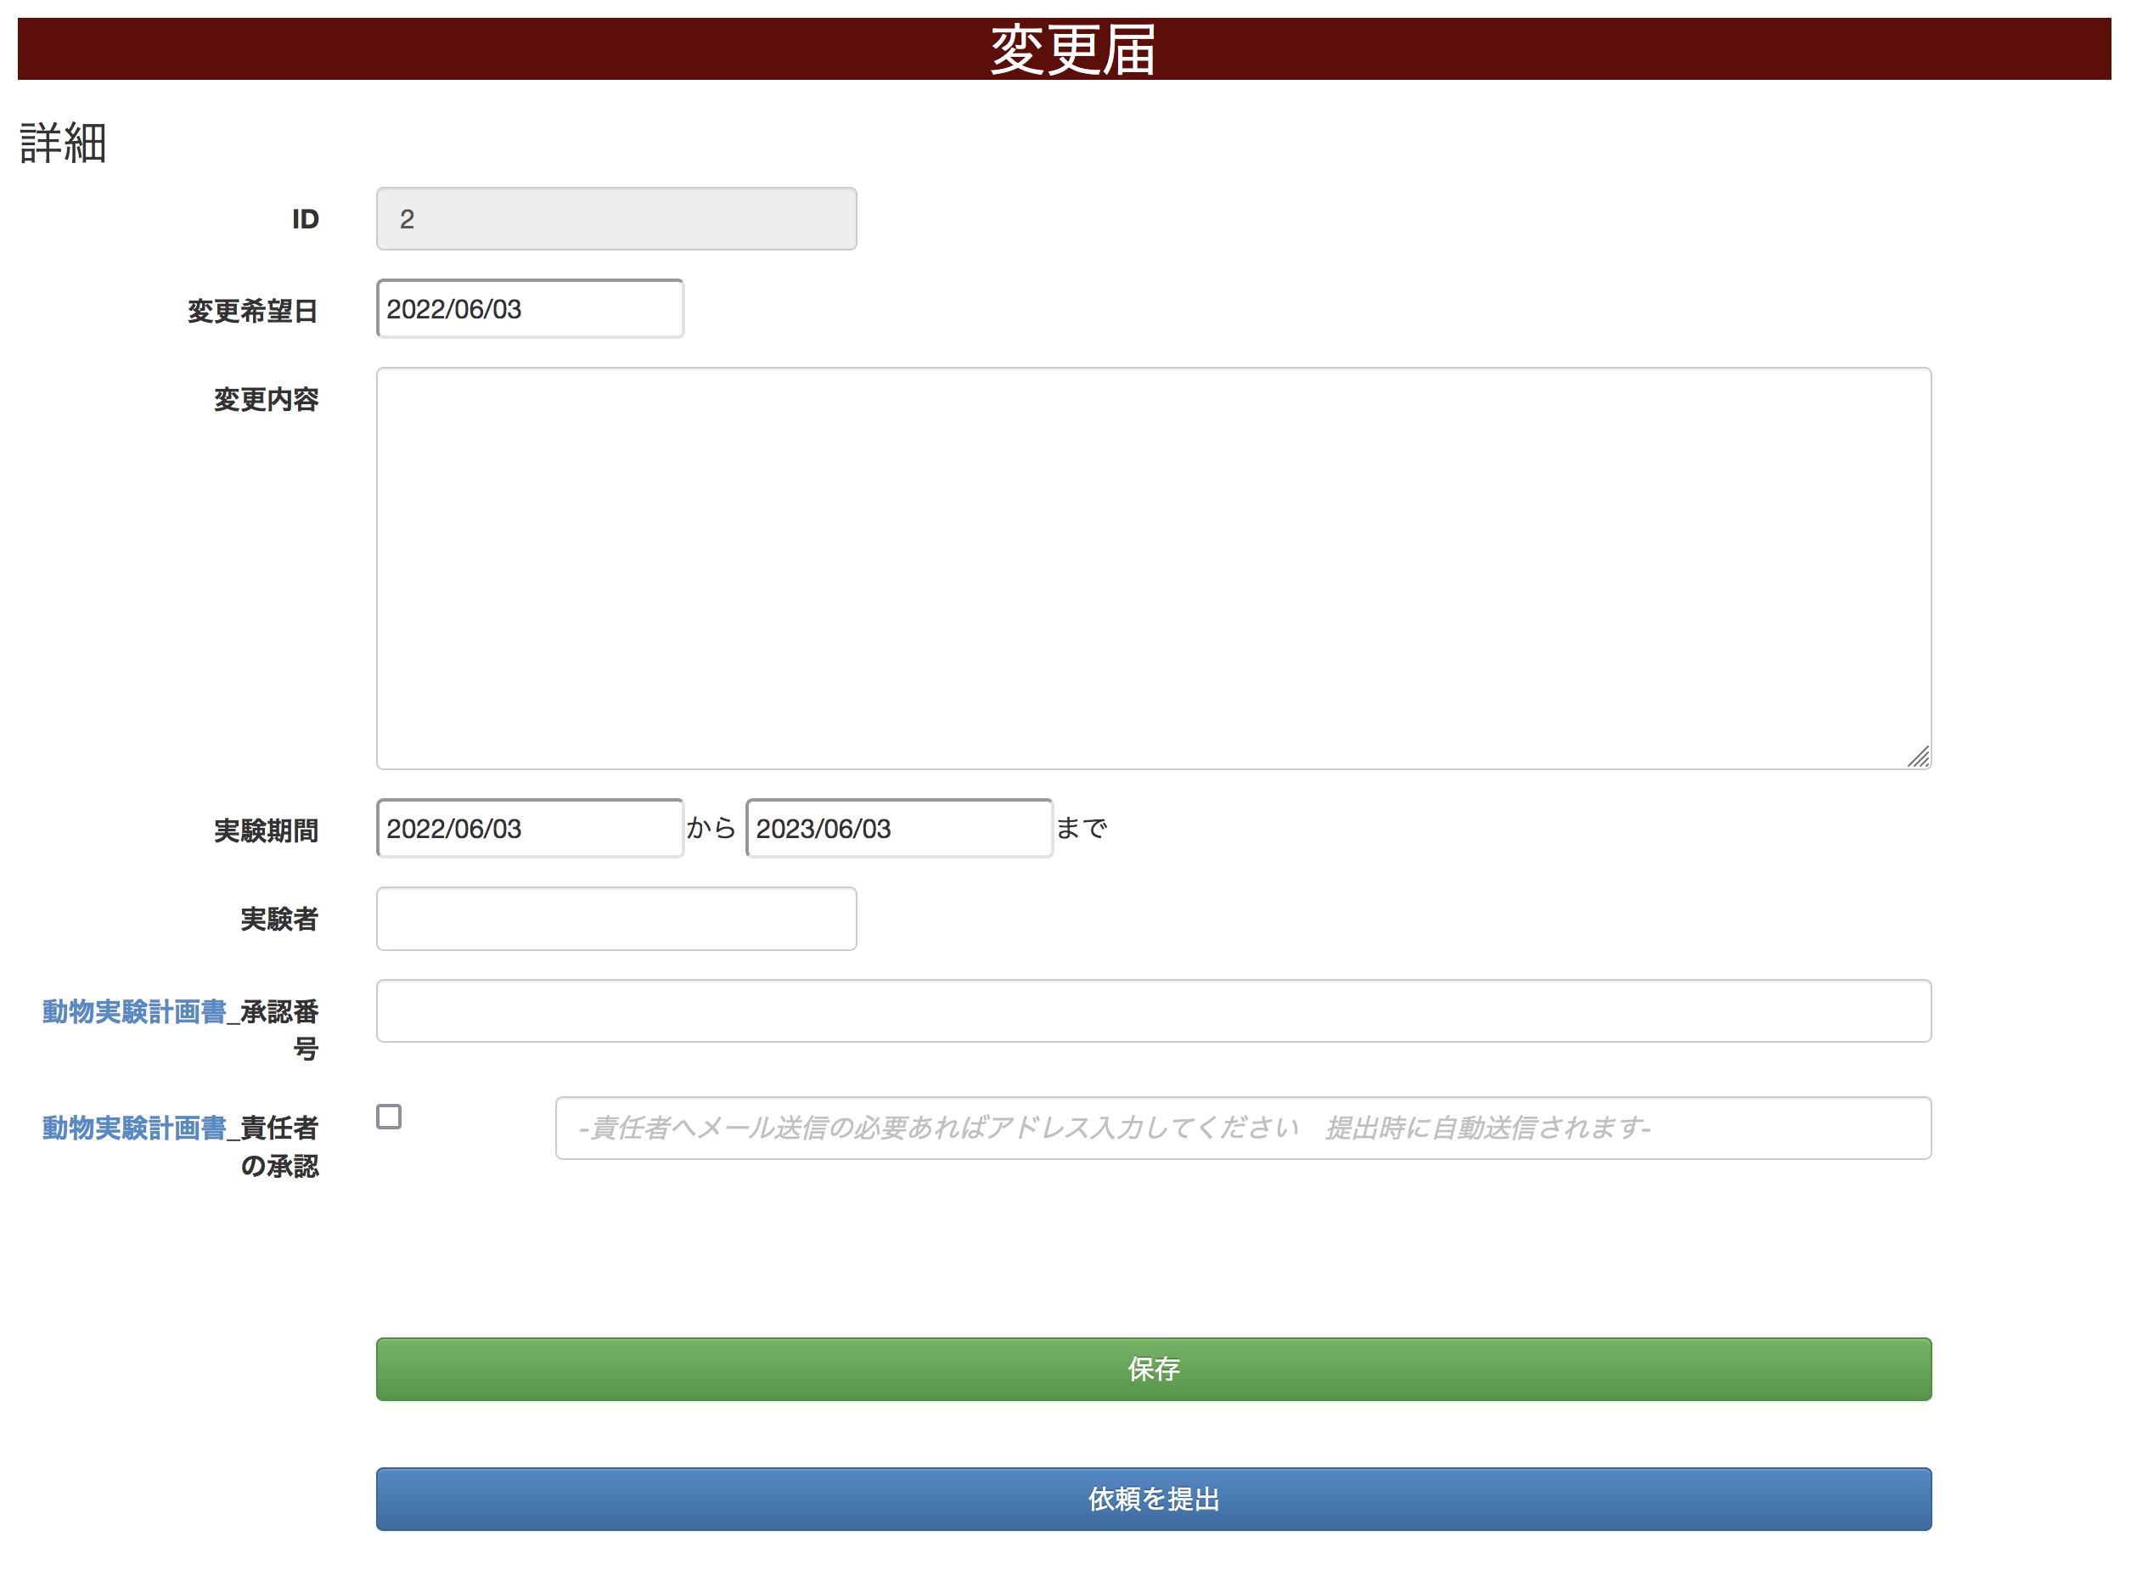Click the 実験者 label
This screenshot has height=1576, width=2131.
pyautogui.click(x=278, y=919)
